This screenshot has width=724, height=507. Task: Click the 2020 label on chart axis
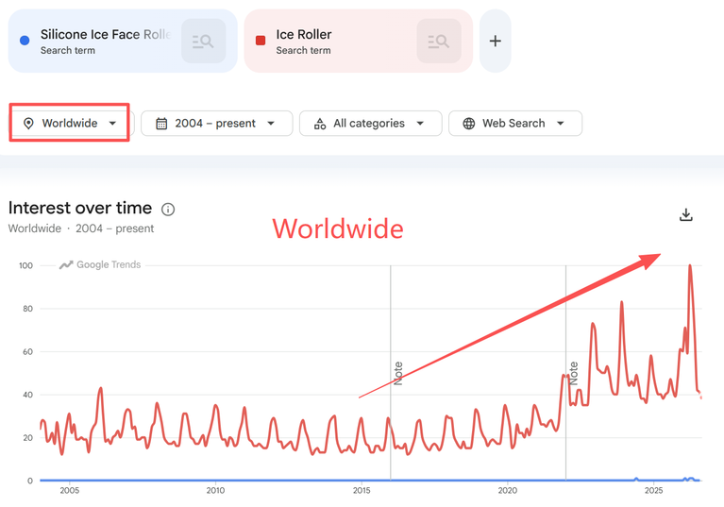click(x=508, y=490)
